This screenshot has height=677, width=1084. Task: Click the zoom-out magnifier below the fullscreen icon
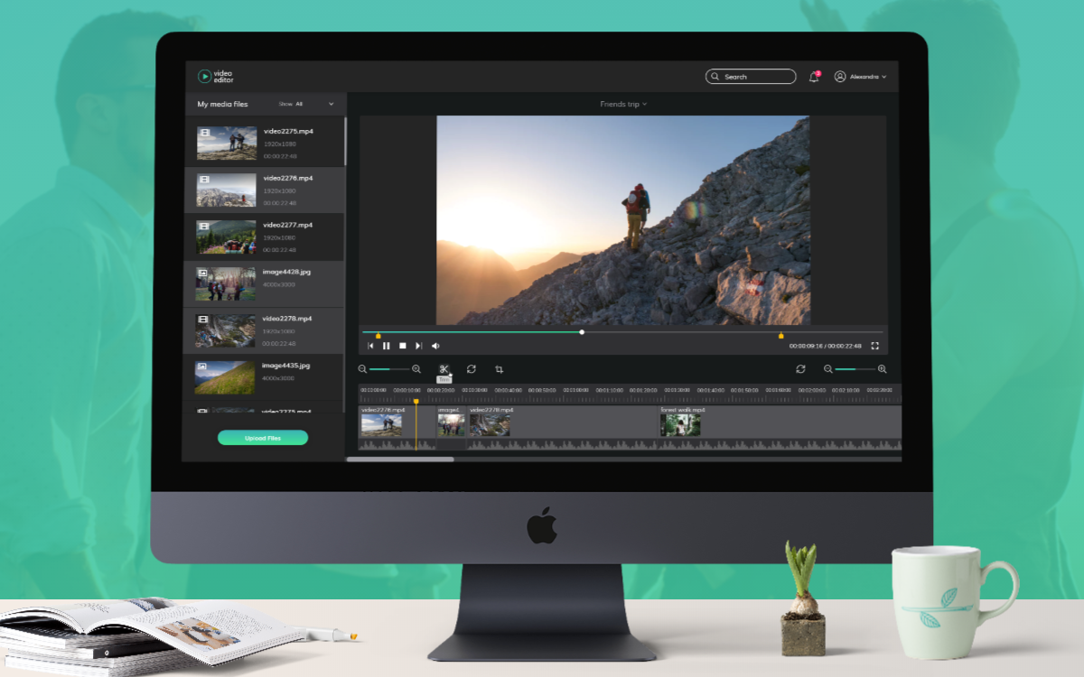click(828, 369)
